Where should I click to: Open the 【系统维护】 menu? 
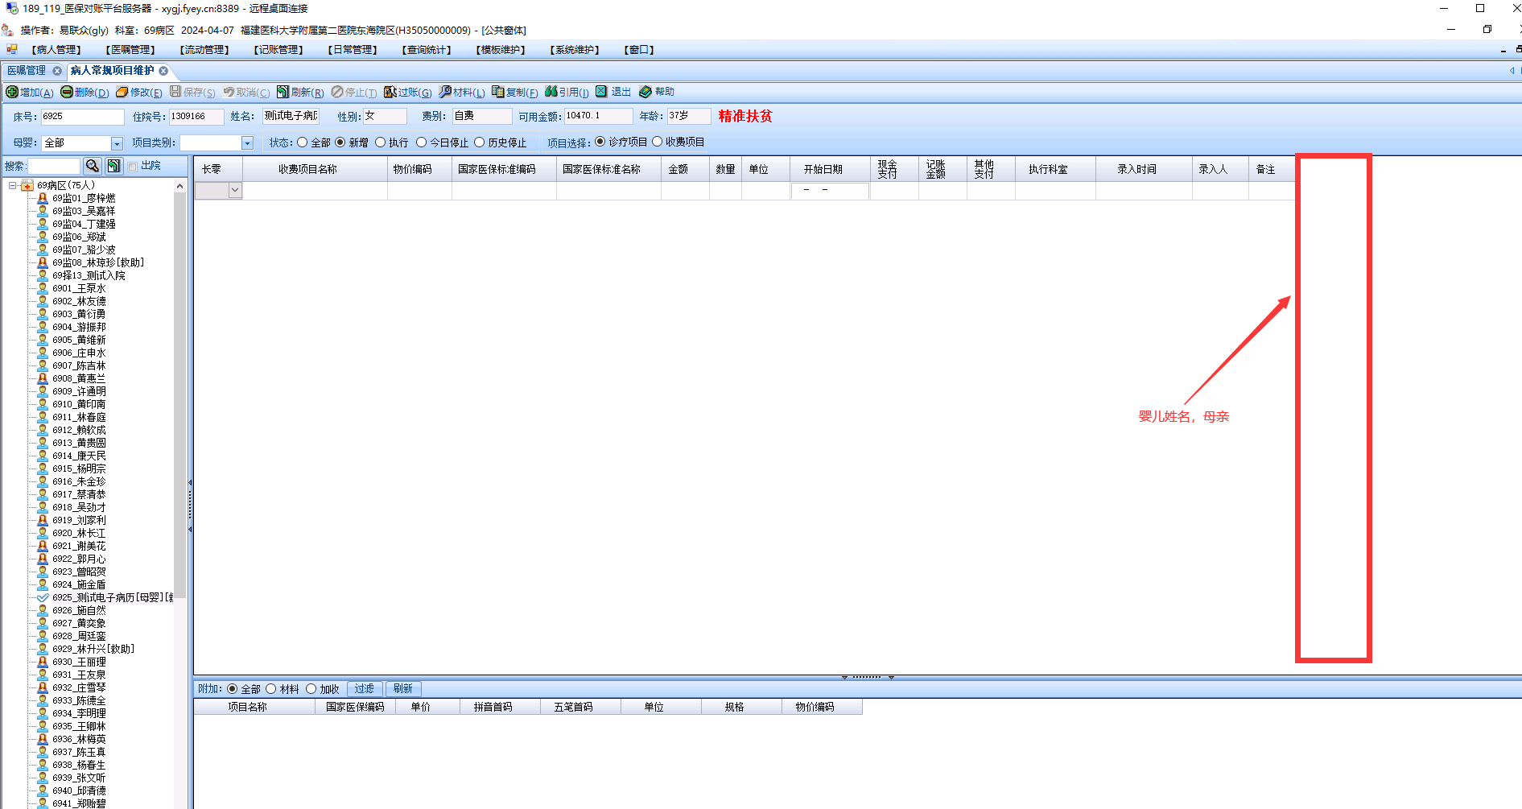[x=575, y=50]
